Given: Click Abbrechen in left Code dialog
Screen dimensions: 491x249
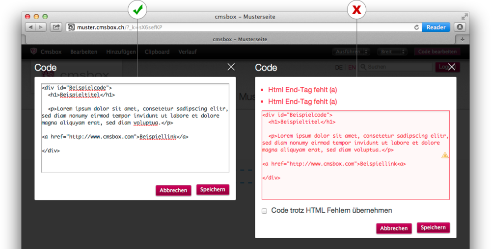Looking at the screenshot, I should [x=173, y=190].
